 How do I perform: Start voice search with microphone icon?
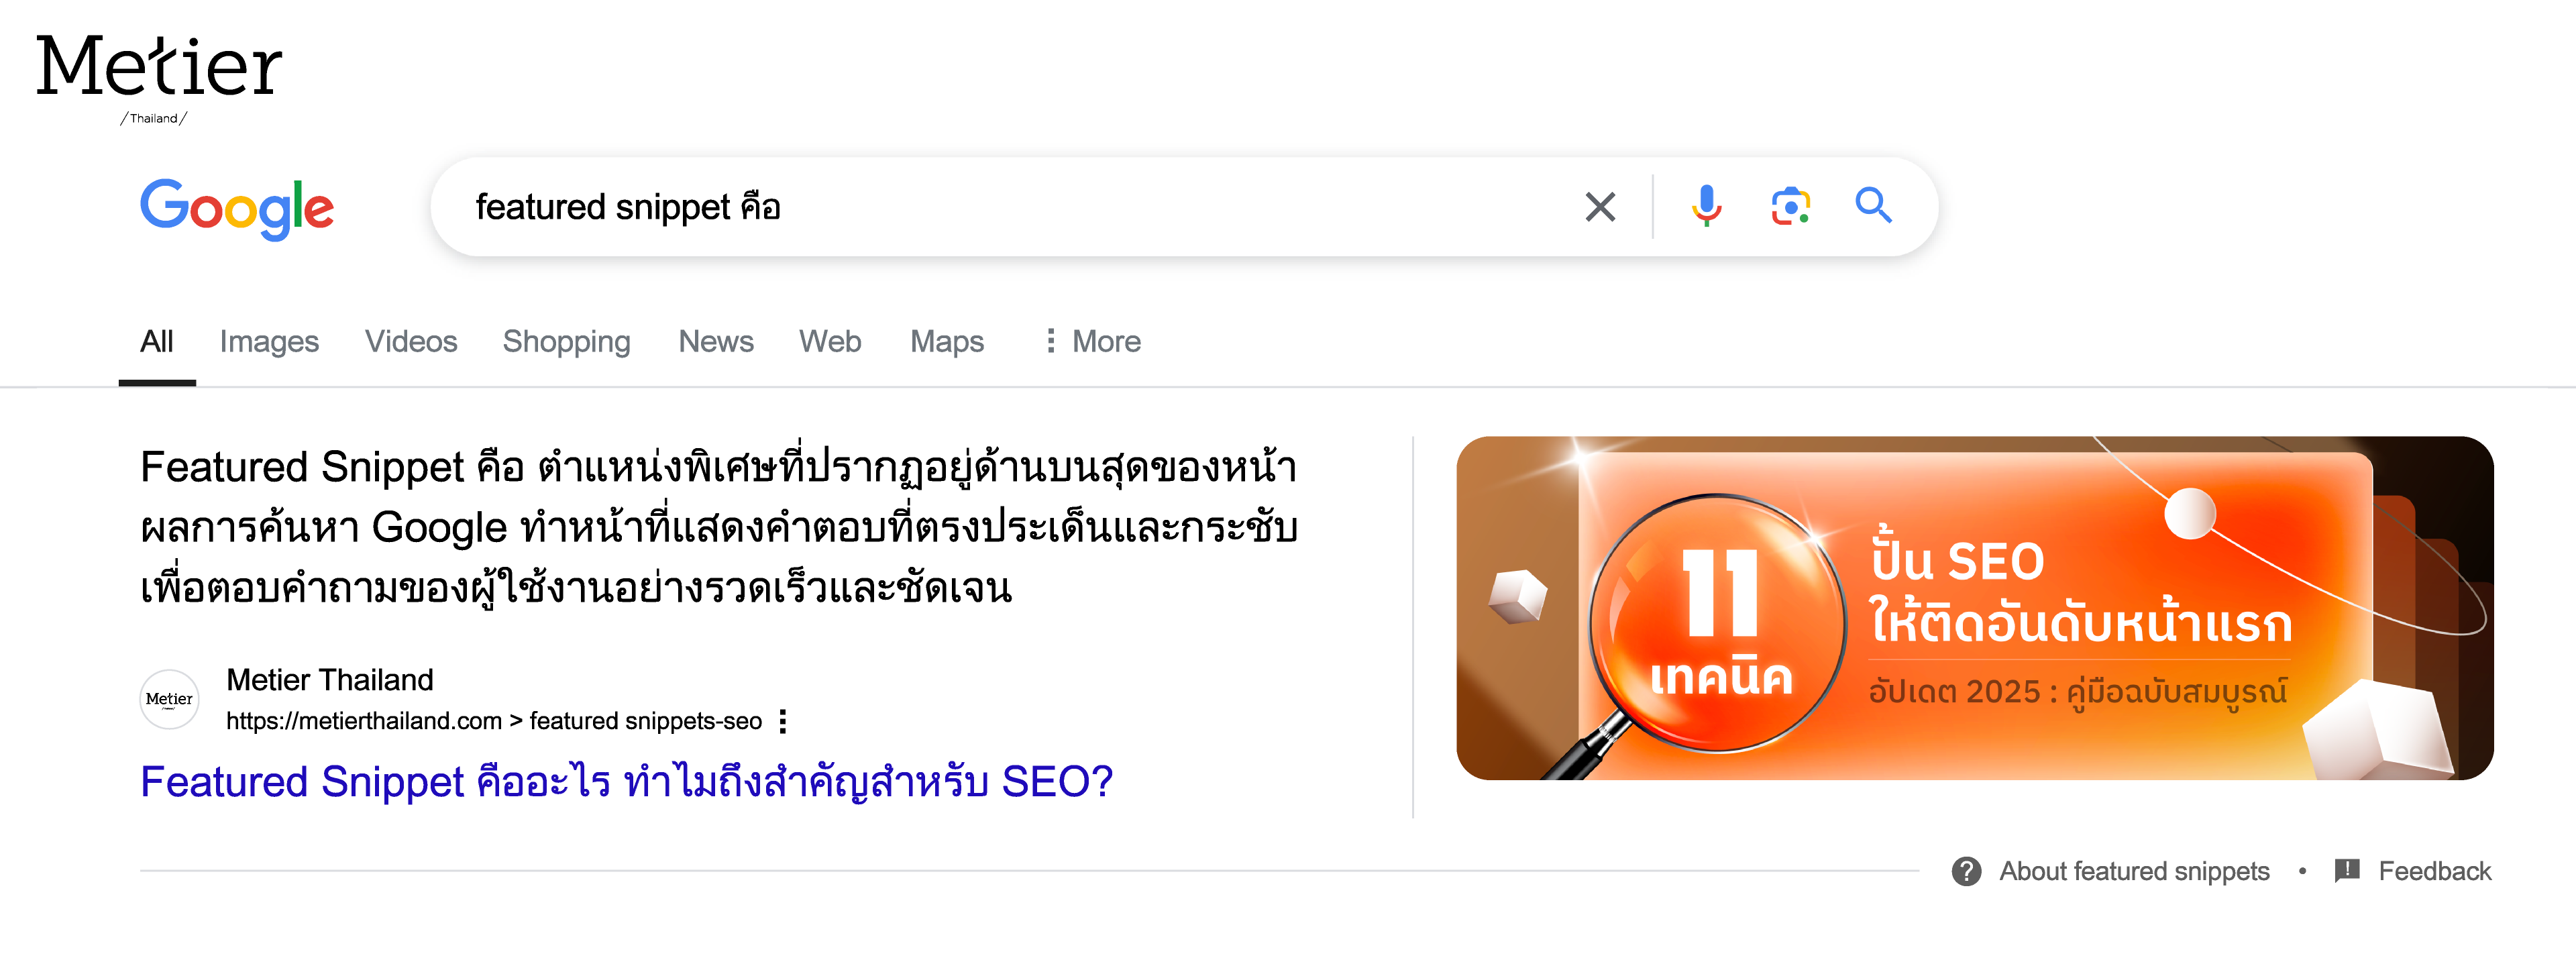[1706, 206]
